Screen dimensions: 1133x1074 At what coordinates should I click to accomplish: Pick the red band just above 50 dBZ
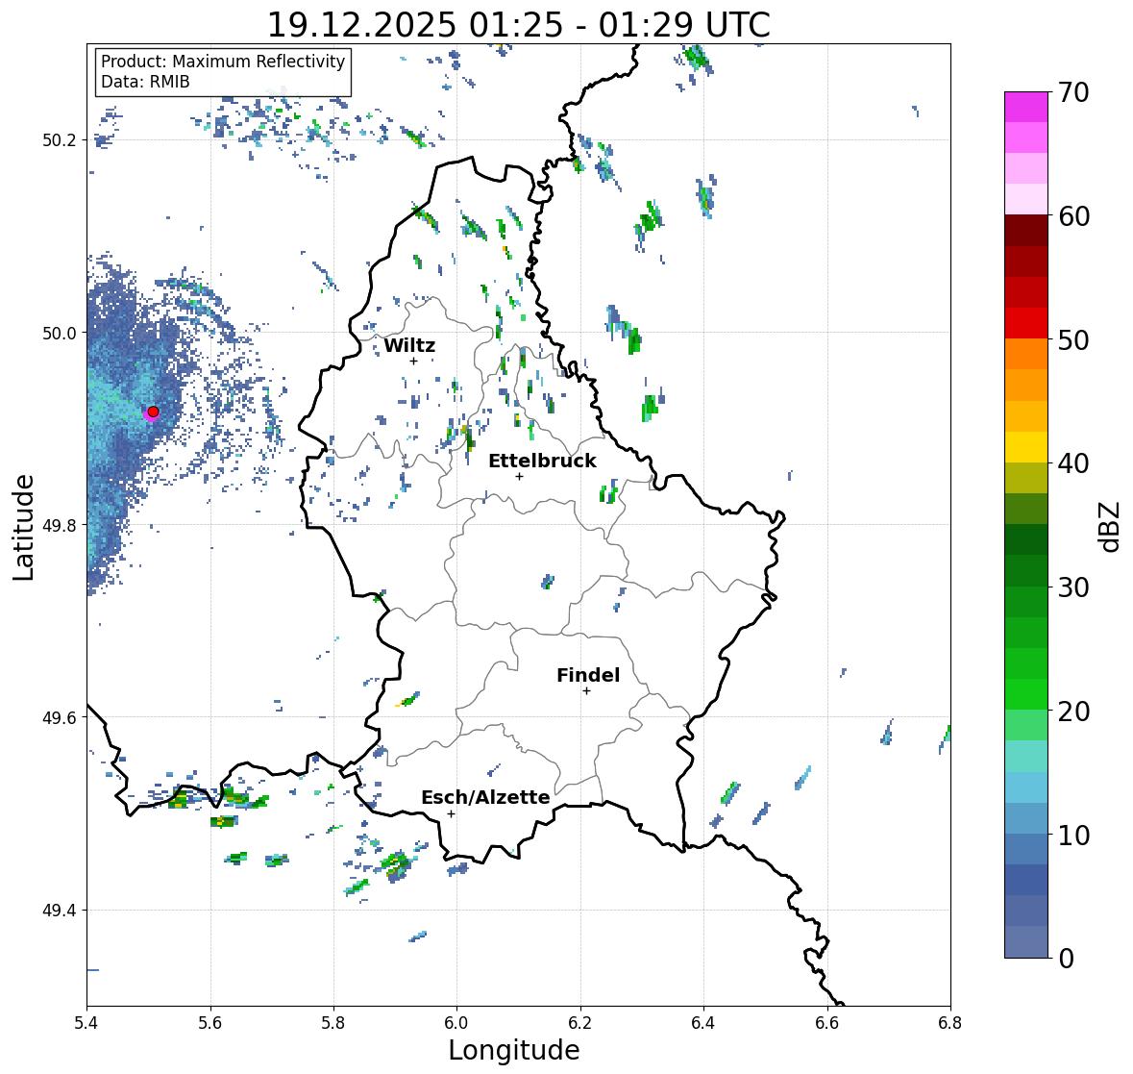1026,323
